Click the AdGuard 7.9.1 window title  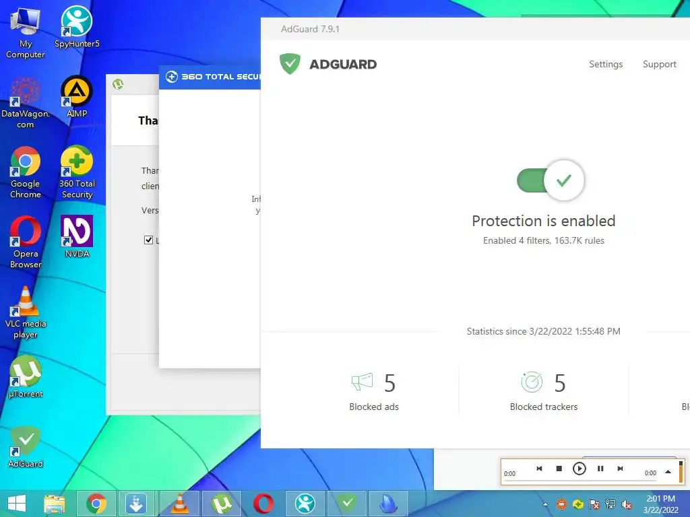pos(310,29)
